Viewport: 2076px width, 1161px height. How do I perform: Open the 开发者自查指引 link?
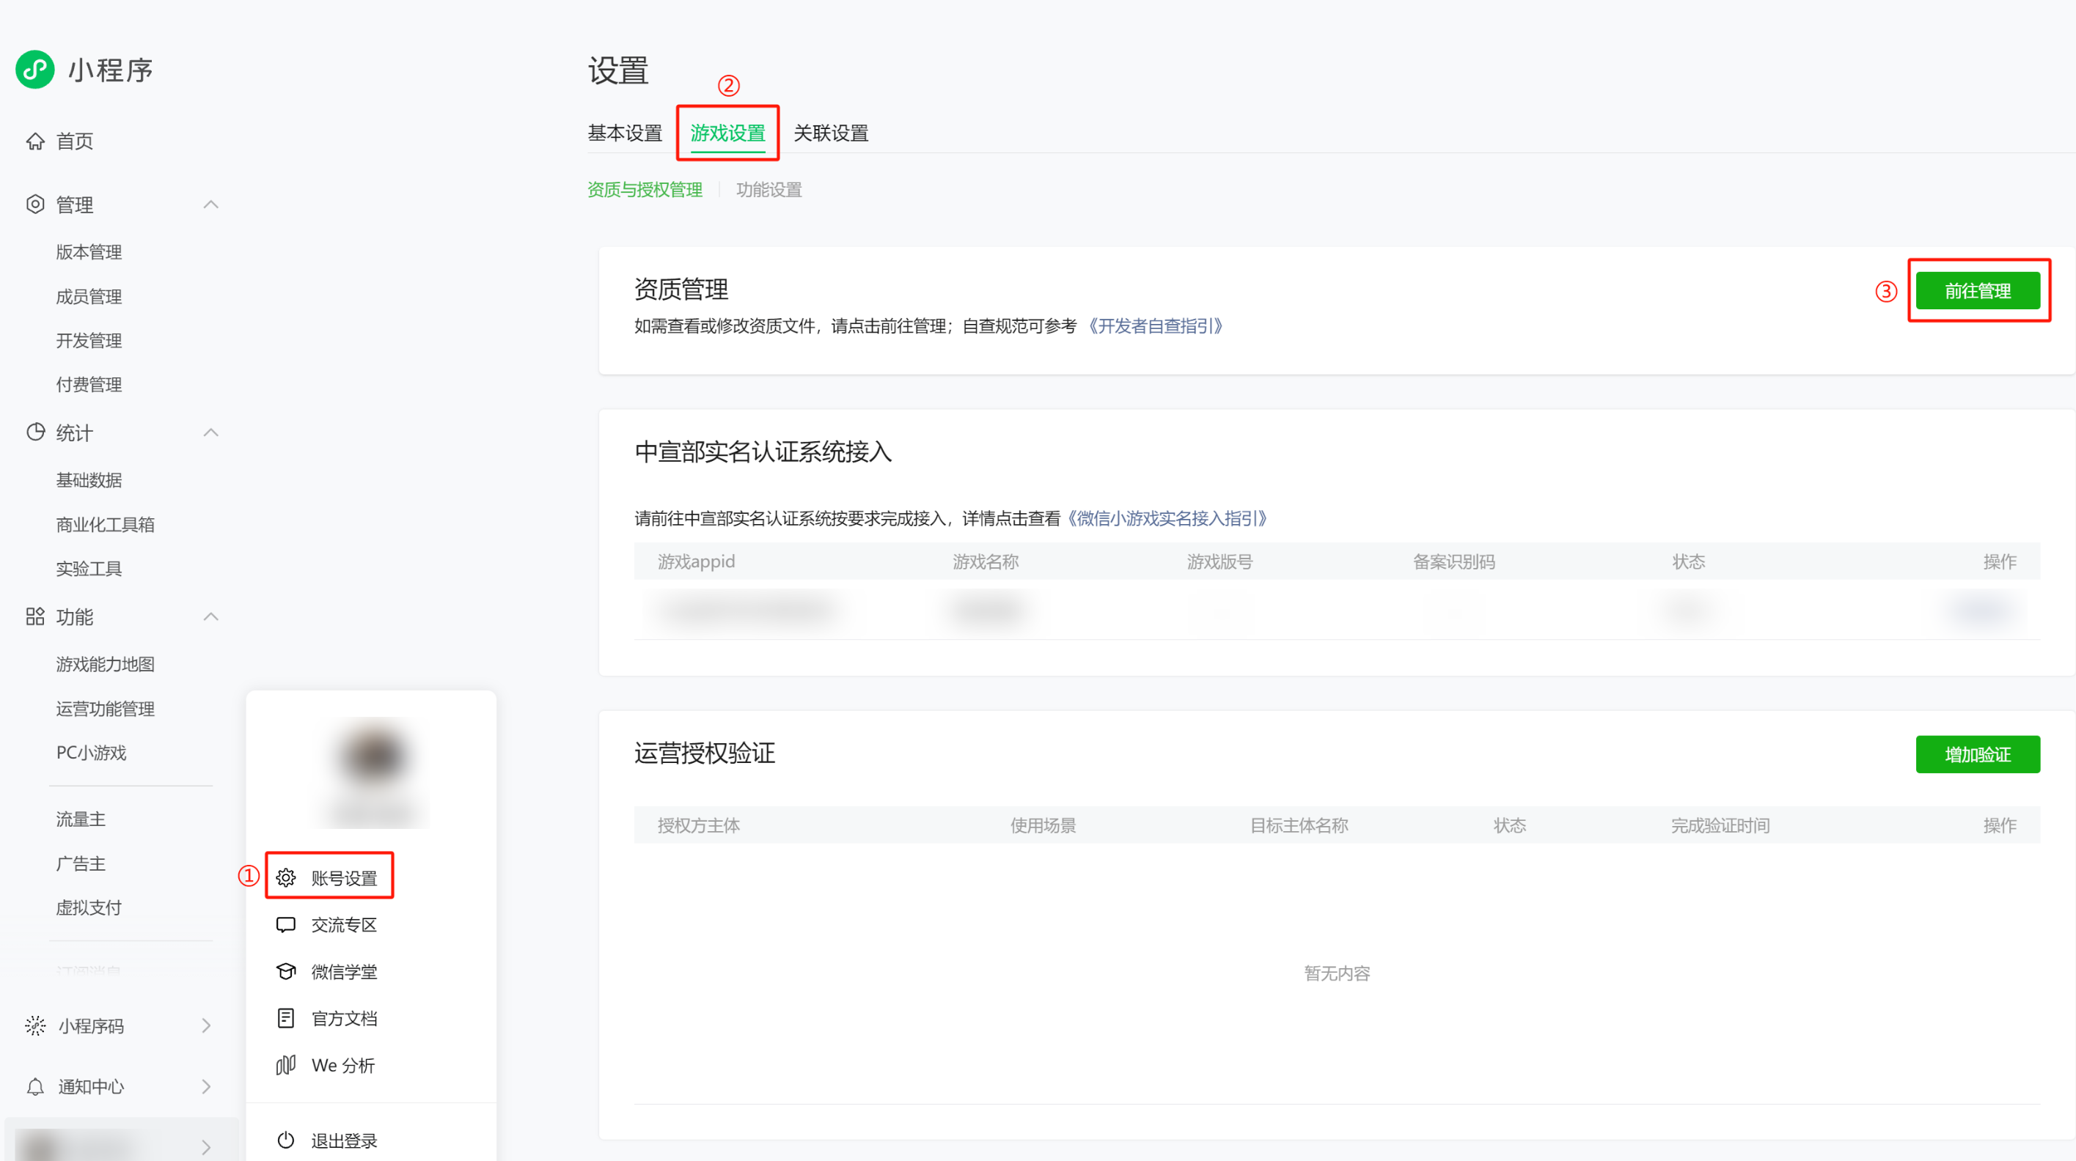point(1155,325)
